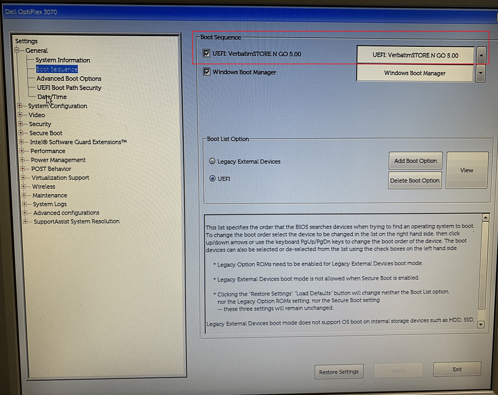Image resolution: width=498 pixels, height=395 pixels.
Task: Open UEFI Boot Path Security
Action: pyautogui.click(x=69, y=88)
